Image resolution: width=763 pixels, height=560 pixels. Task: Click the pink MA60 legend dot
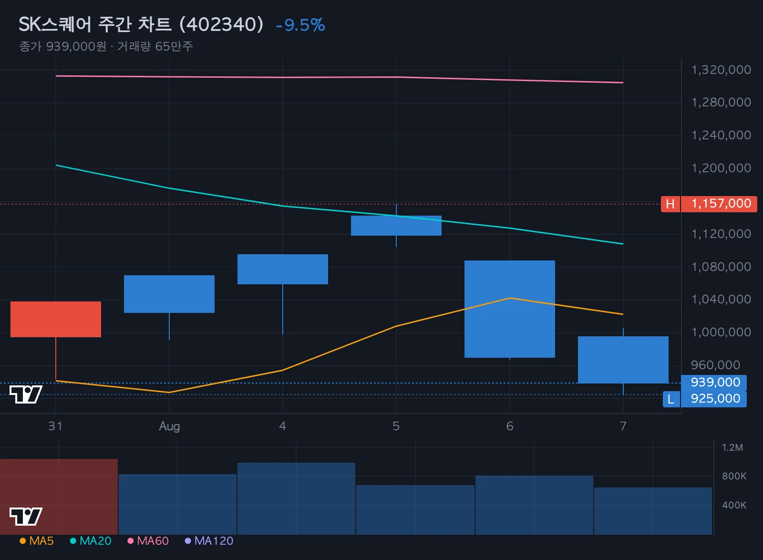point(130,541)
